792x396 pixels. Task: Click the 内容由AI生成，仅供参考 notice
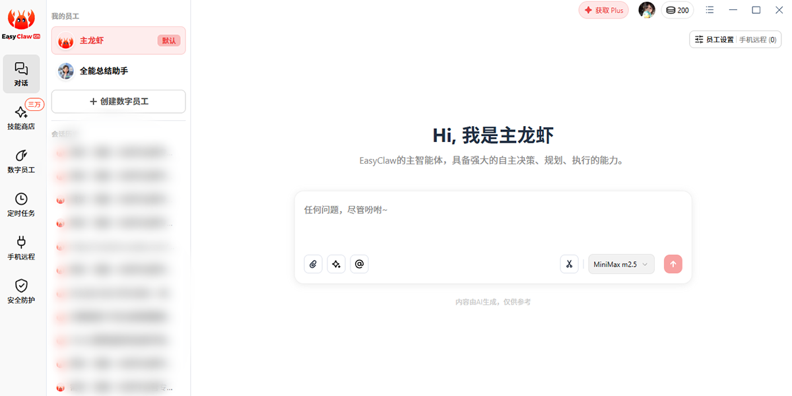click(493, 302)
